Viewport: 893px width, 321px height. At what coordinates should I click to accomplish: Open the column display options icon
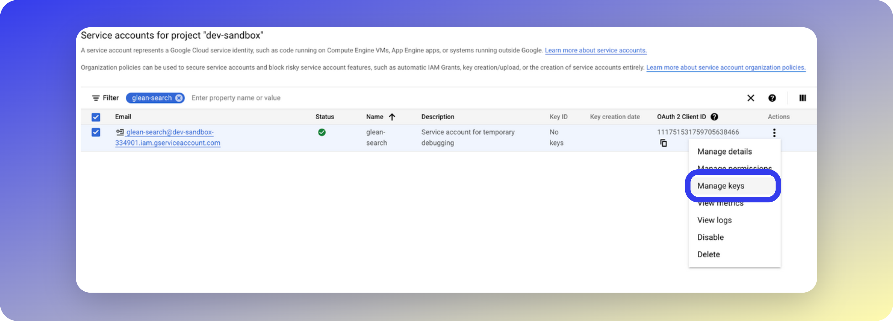pyautogui.click(x=803, y=98)
